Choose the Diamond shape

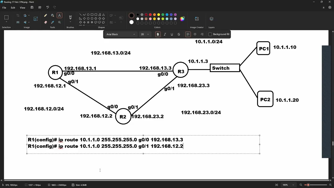84,19
